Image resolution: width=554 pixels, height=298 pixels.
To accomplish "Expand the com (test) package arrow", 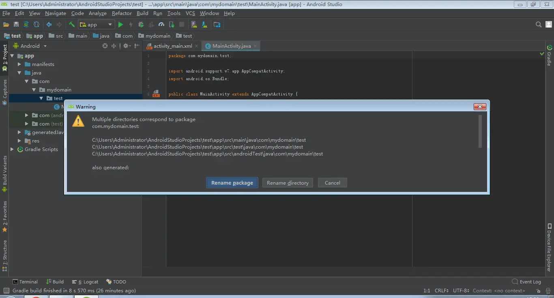I will point(27,124).
